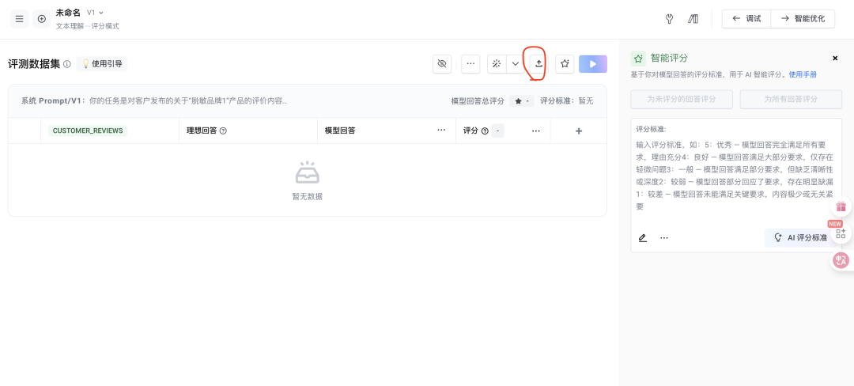This screenshot has width=854, height=386.
Task: Click the magic sparkle generate-data icon
Action: (x=496, y=64)
